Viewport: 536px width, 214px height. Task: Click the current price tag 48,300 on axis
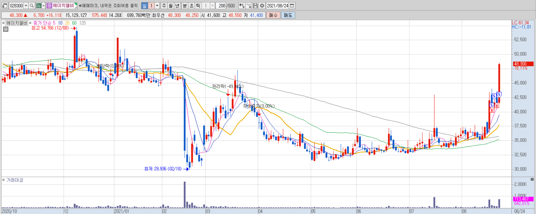pos(523,64)
